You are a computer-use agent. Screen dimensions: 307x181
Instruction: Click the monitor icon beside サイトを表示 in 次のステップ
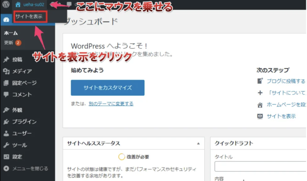click(x=260, y=116)
